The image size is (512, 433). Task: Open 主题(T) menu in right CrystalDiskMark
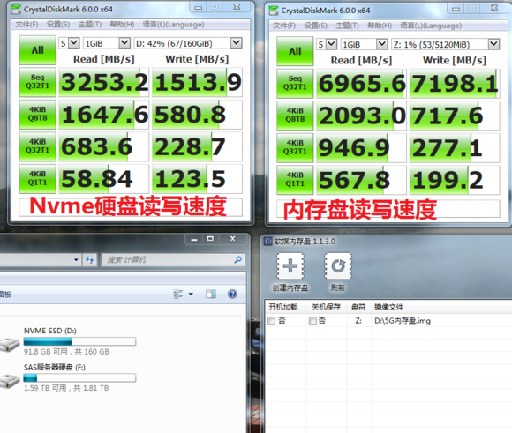[x=347, y=26]
